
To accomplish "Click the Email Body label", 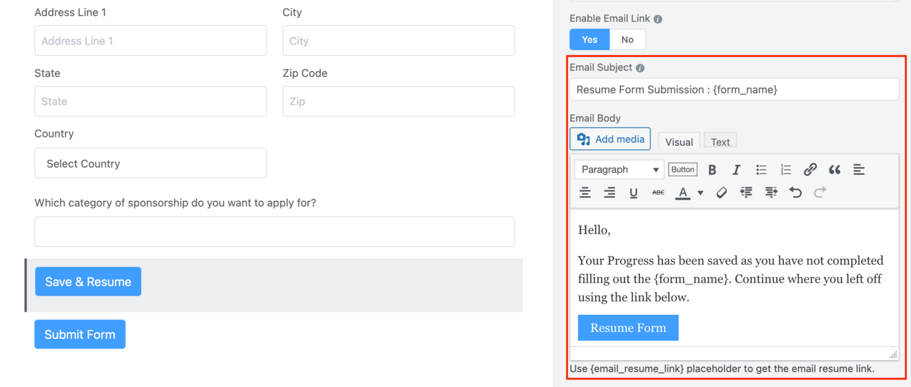I will (x=595, y=118).
